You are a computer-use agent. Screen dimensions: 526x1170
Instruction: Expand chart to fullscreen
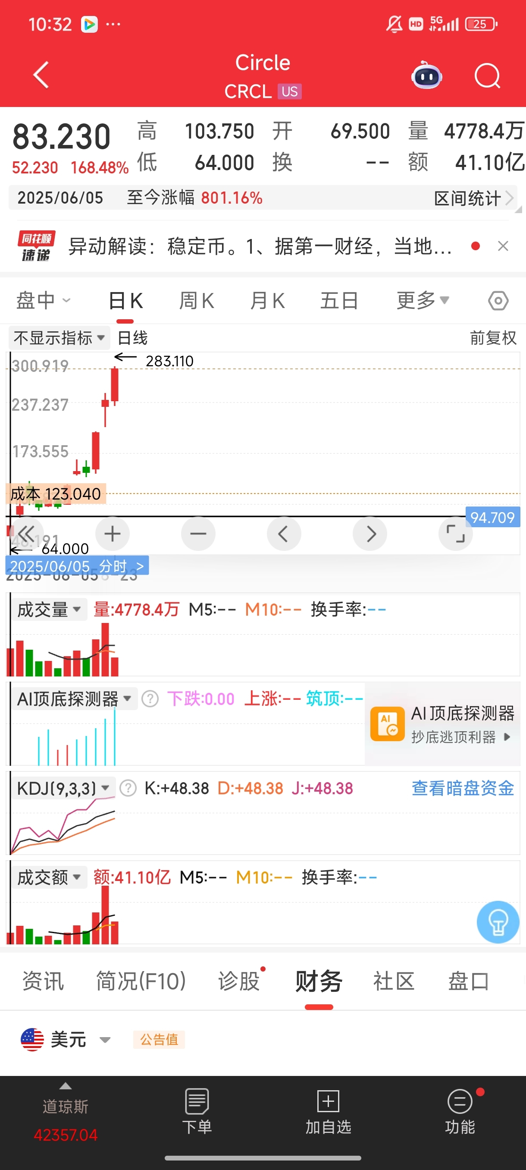click(456, 534)
